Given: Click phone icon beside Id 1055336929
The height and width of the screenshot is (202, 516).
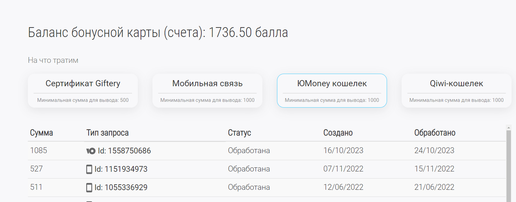Looking at the screenshot, I should pyautogui.click(x=89, y=188).
